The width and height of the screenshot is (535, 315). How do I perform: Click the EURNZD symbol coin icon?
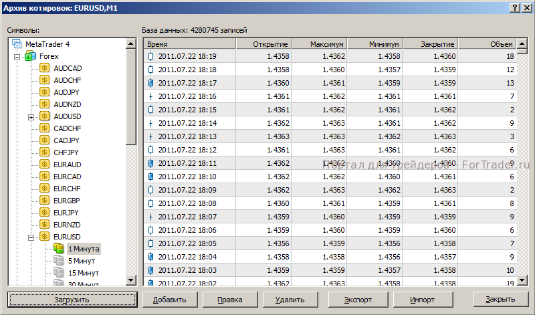pyautogui.click(x=44, y=224)
